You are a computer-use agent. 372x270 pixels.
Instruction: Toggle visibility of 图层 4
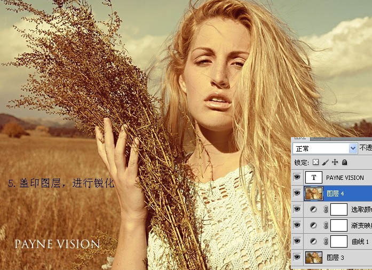[x=297, y=194]
